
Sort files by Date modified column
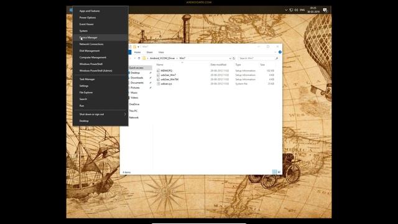[x=218, y=65]
